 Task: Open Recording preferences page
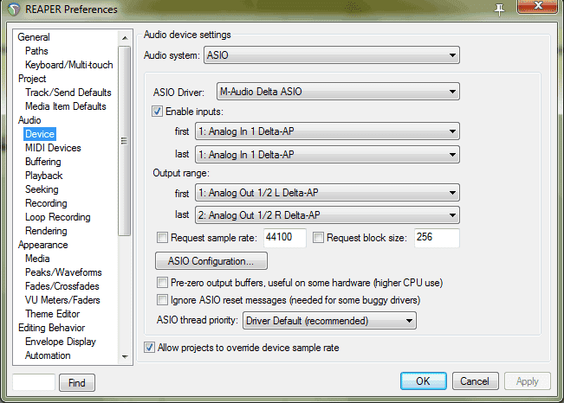pyautogui.click(x=46, y=203)
